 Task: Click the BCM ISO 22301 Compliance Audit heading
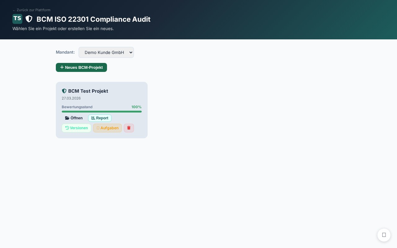[93, 19]
